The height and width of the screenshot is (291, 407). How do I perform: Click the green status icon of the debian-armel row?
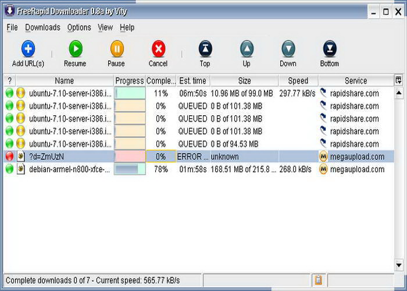(x=9, y=169)
